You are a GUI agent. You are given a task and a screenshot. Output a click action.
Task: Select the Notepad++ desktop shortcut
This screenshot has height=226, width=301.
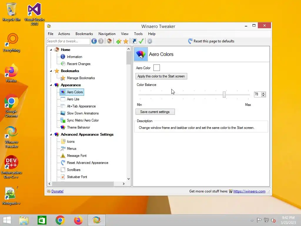pyautogui.click(x=11, y=196)
